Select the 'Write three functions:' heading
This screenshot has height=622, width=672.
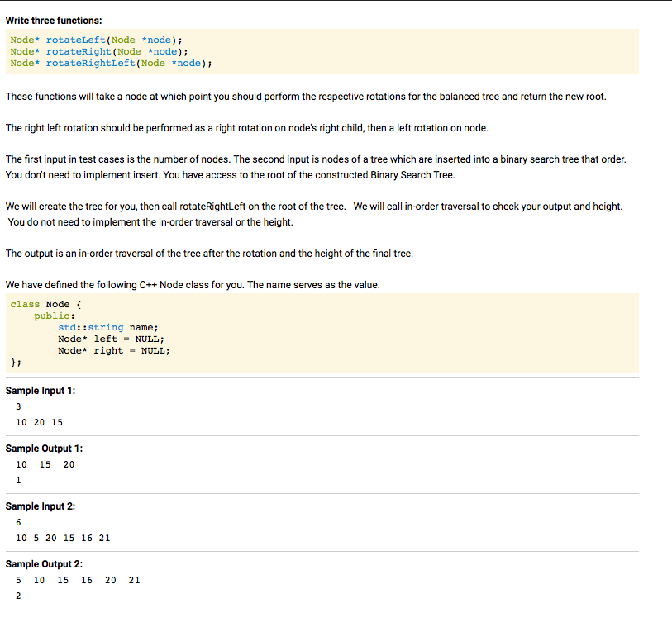point(54,21)
